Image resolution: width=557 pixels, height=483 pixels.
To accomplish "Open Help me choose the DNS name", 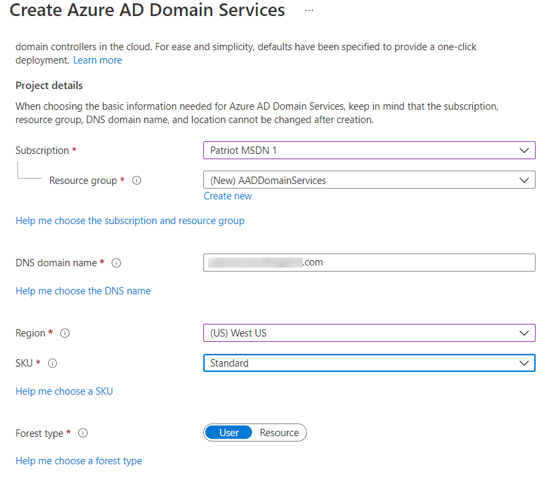I will click(83, 291).
